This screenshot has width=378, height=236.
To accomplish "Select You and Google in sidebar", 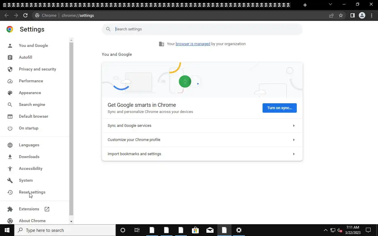I will (33, 45).
